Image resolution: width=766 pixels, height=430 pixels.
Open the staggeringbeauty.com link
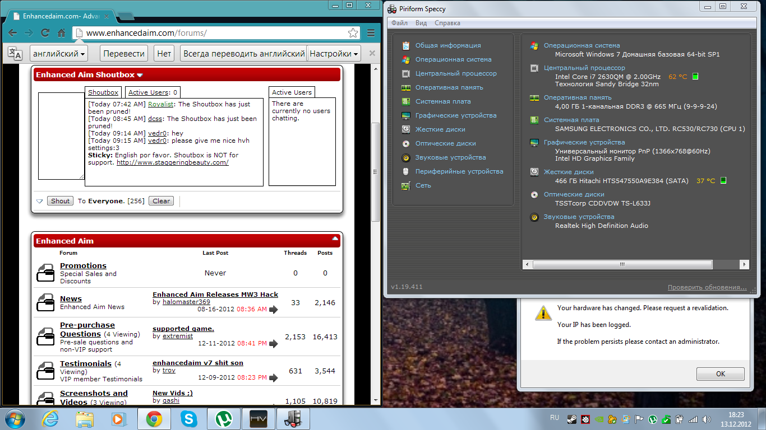[173, 162]
